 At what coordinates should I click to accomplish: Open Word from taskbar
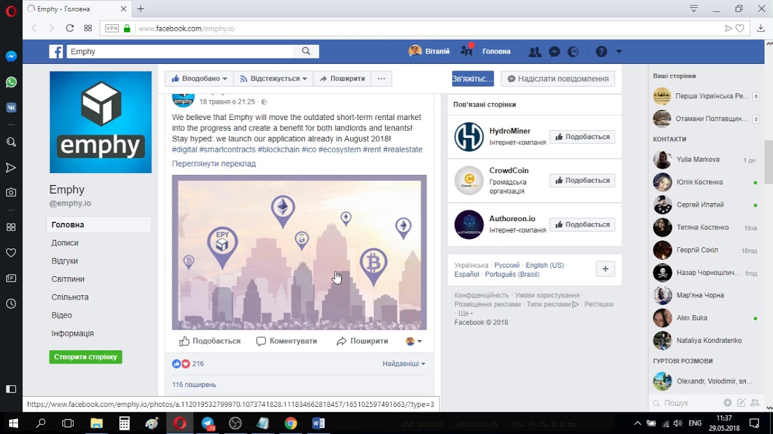tap(318, 423)
